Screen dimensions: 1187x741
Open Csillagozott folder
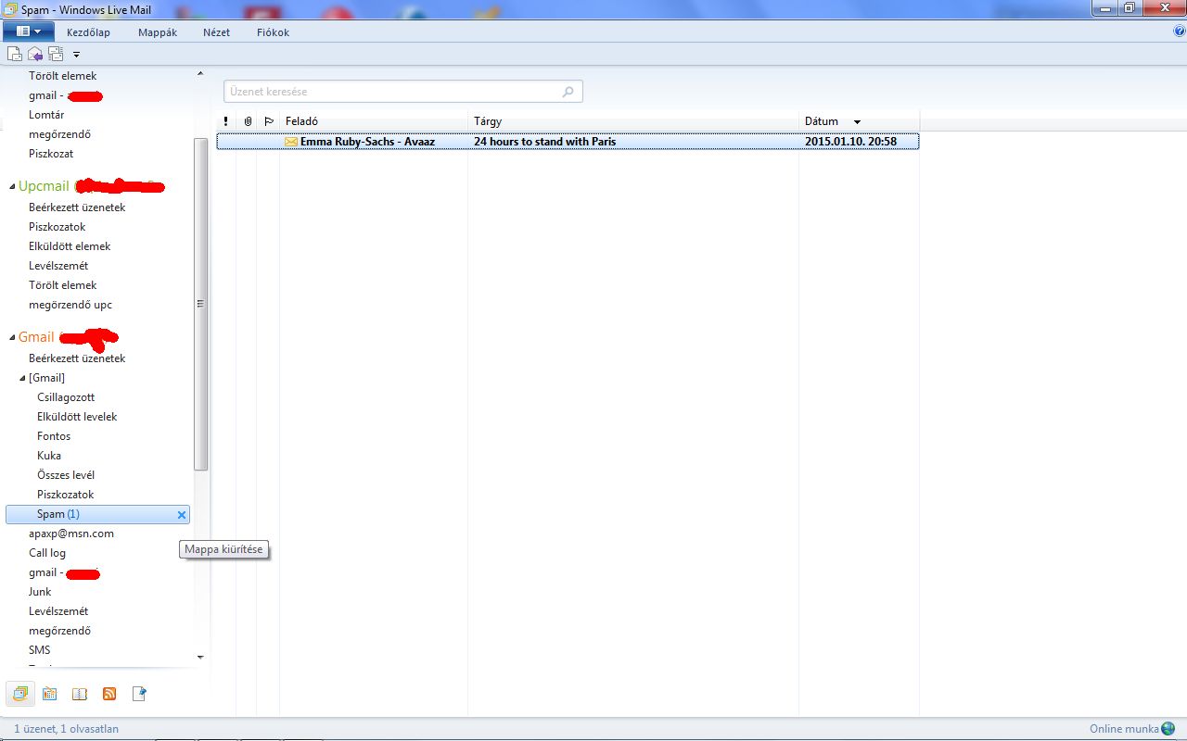click(x=66, y=397)
